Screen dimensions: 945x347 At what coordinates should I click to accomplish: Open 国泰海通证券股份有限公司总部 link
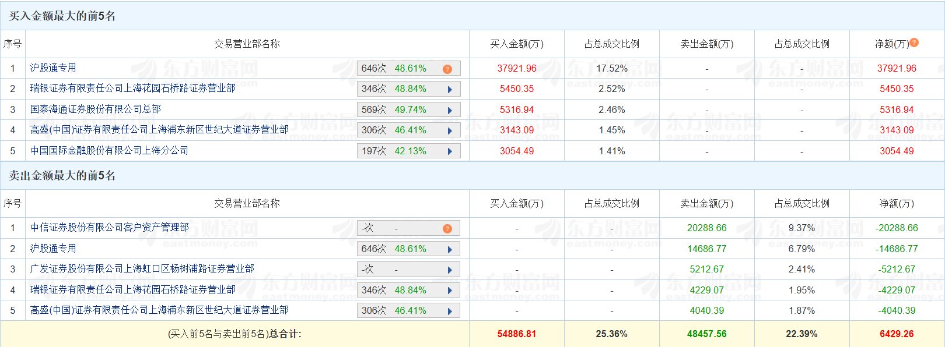[x=96, y=109]
